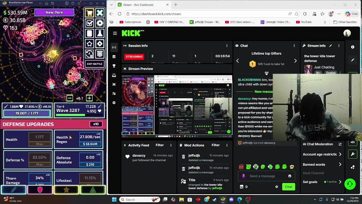Open the checkmark missions icon in the game

click(90, 23)
